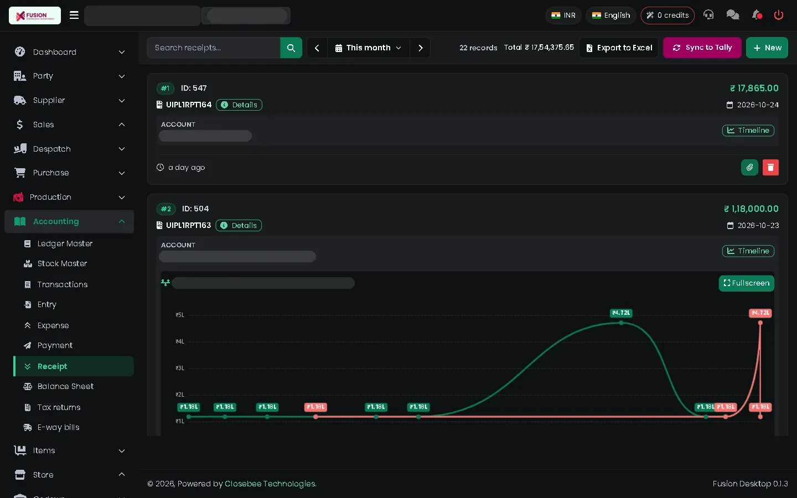
Task: Open Timeline for receipt ID 504
Action: 748,251
